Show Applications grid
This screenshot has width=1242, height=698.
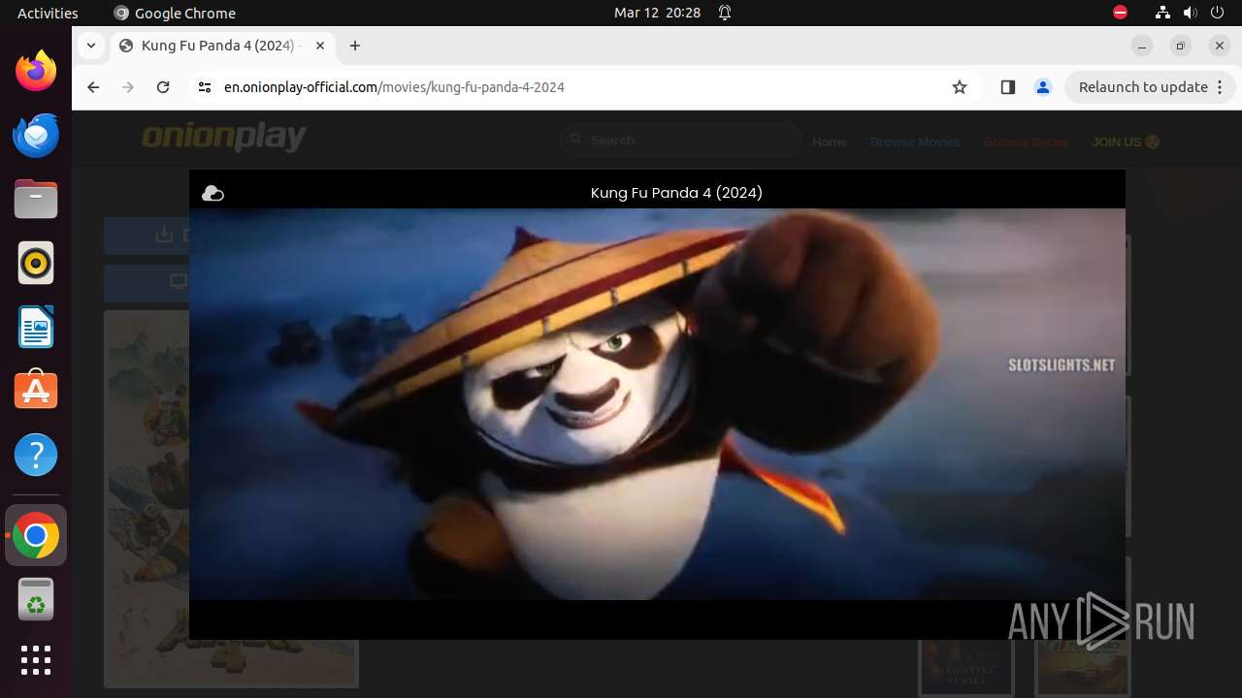point(36,660)
